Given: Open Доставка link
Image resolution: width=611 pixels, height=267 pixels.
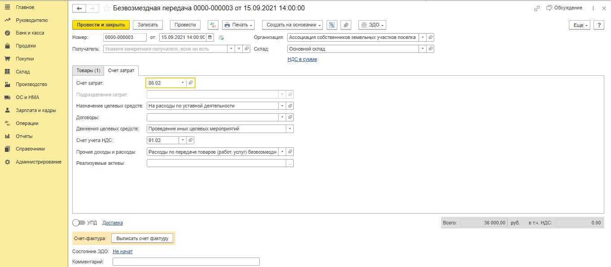Looking at the screenshot, I should (113, 223).
